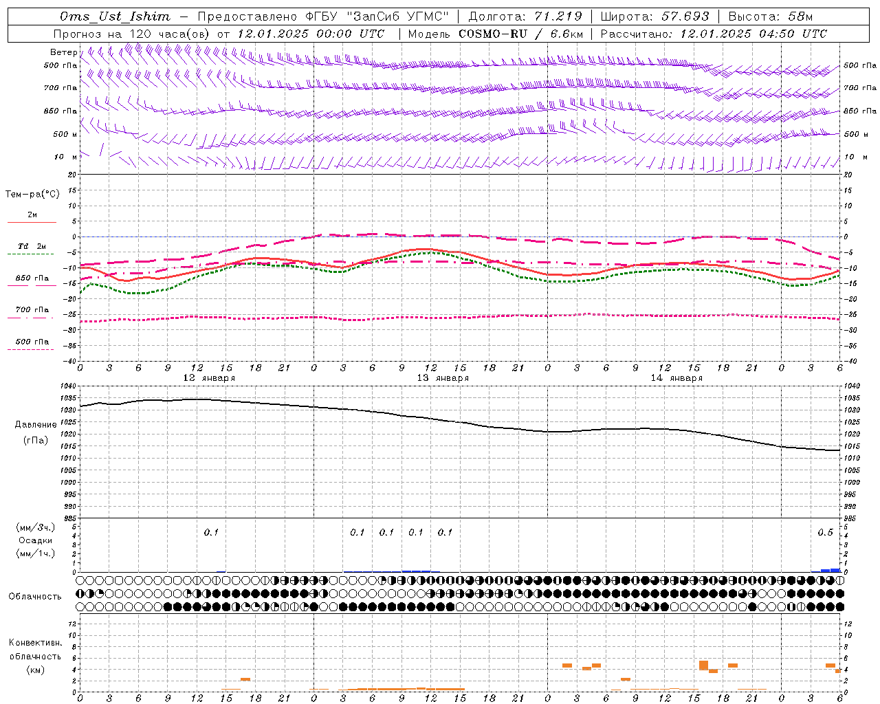Click the station name Oms_Ust_Ishim

114,16
